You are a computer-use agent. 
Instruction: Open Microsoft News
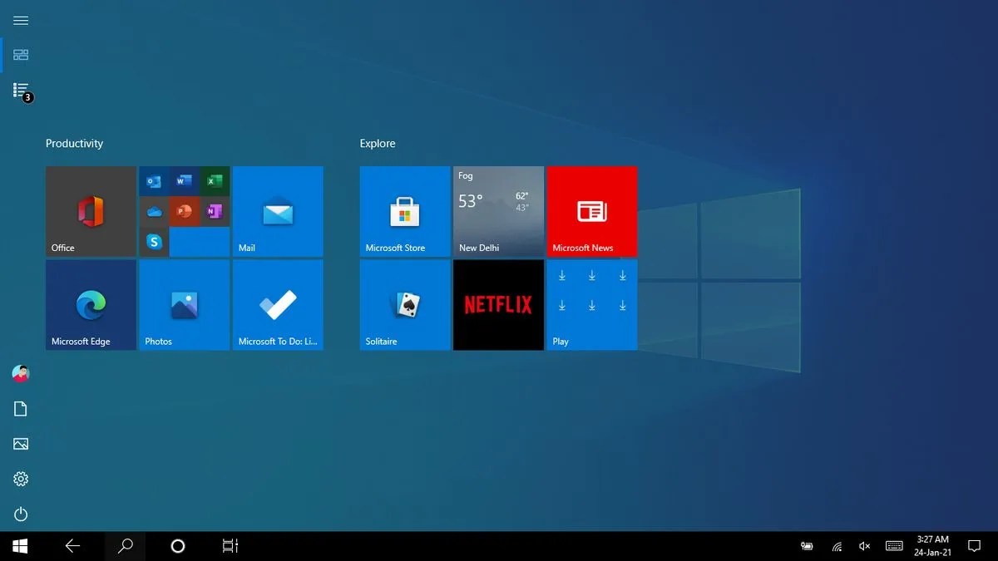591,211
